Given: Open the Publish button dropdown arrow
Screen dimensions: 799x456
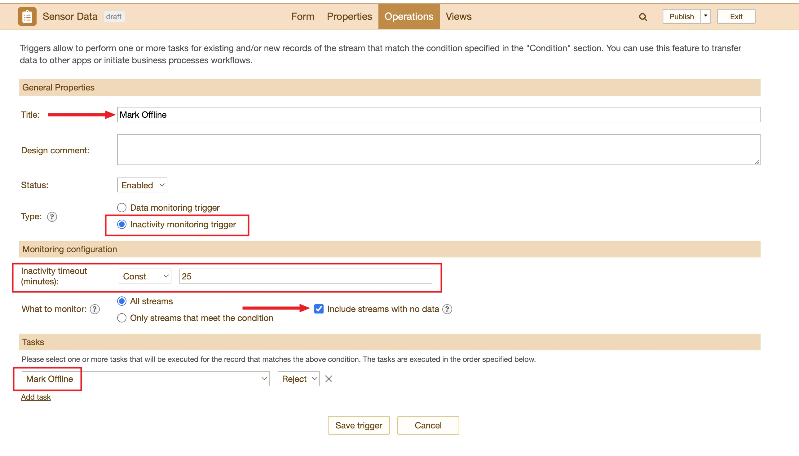Looking at the screenshot, I should 706,16.
